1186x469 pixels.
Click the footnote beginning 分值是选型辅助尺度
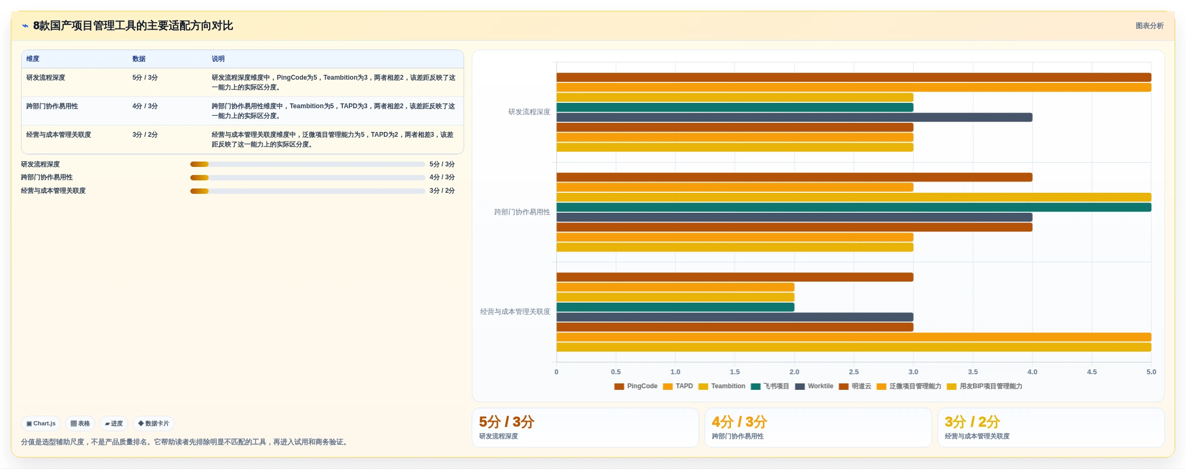[x=185, y=442]
